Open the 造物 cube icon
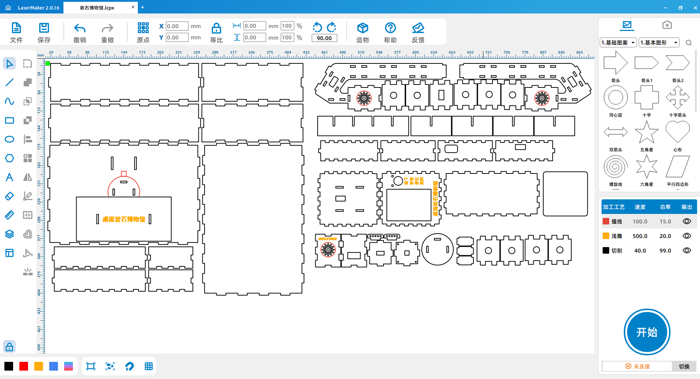The height and width of the screenshot is (379, 700). click(362, 28)
